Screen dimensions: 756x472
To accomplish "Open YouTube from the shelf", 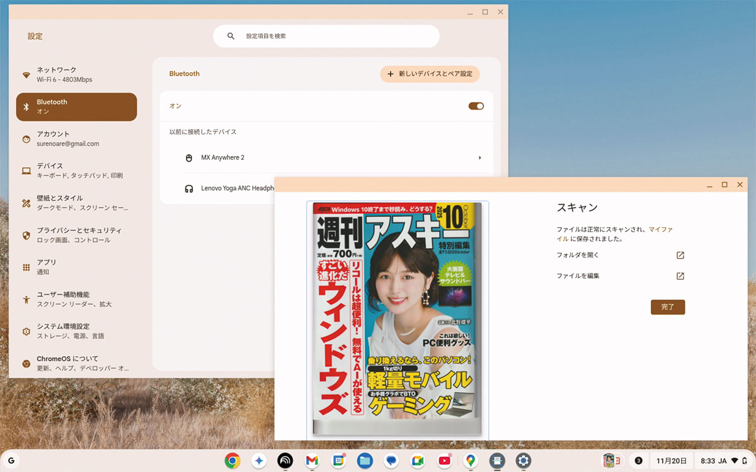I will (444, 461).
